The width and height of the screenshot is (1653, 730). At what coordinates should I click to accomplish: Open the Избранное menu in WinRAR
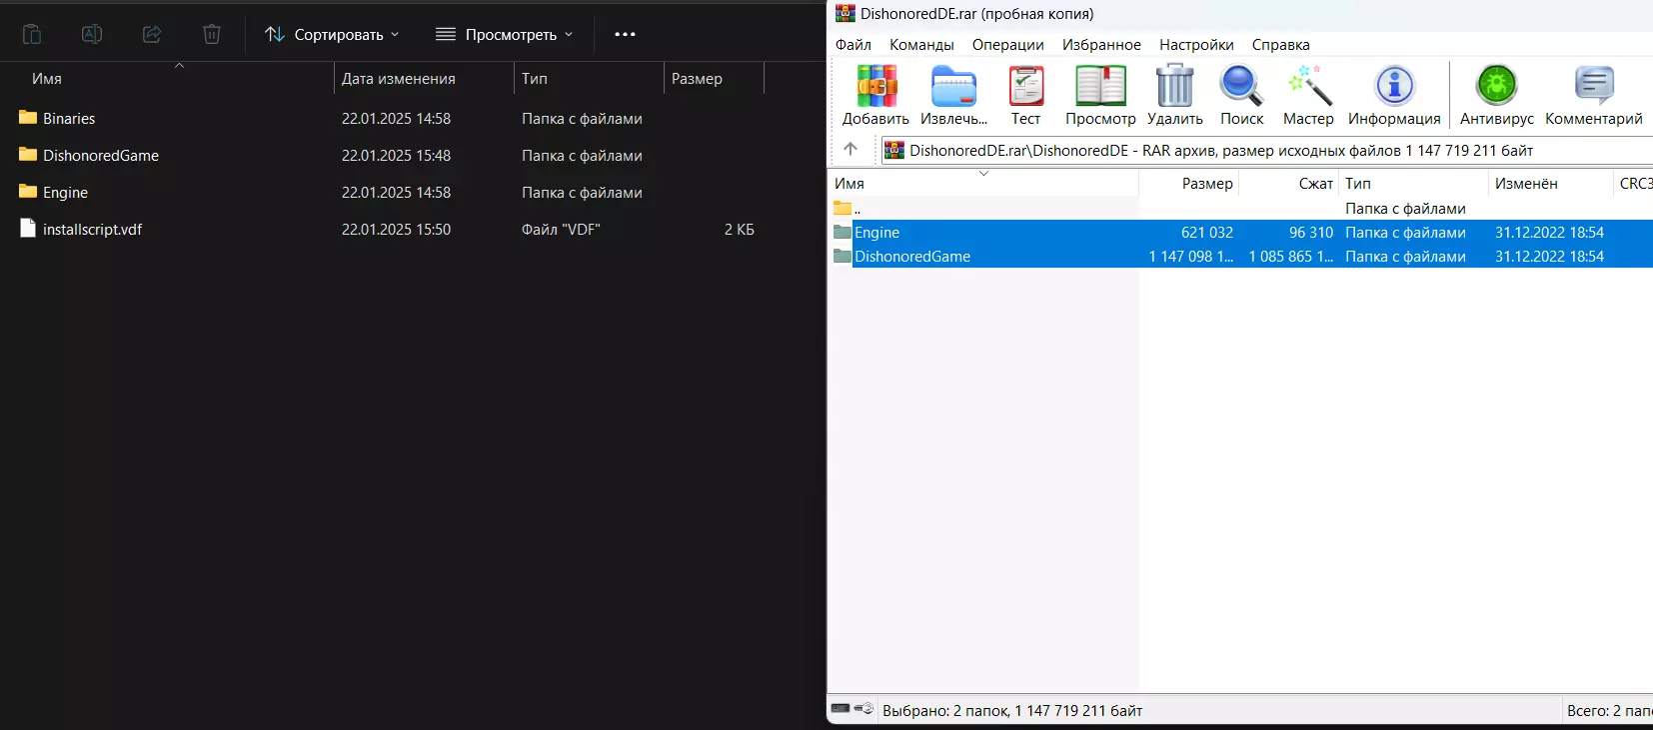(x=1101, y=45)
